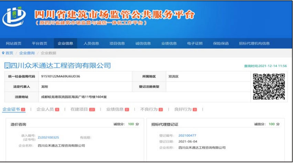The height and width of the screenshot is (163, 293).
Task: Open 招标代理机构信息 navigation item
Action: (x=254, y=43)
